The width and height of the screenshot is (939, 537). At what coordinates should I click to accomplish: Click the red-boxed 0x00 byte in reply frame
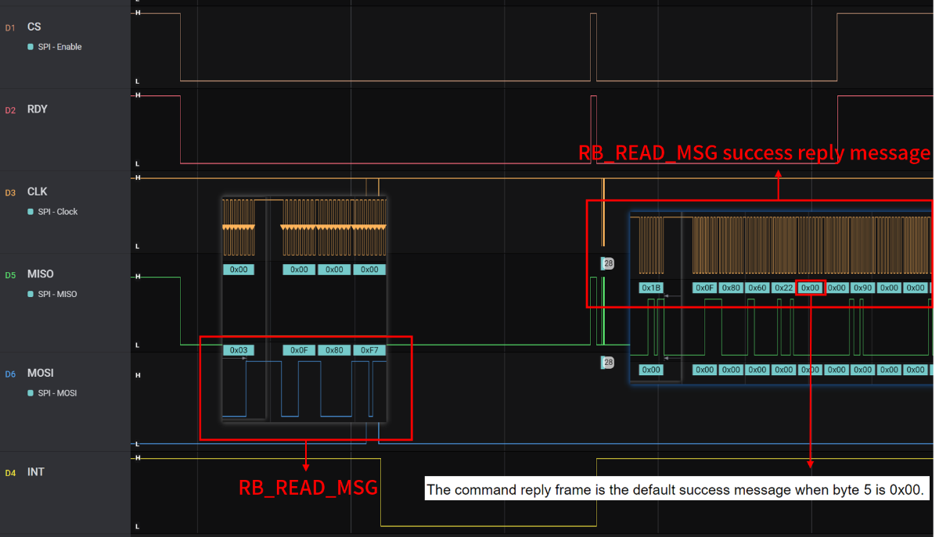point(811,287)
